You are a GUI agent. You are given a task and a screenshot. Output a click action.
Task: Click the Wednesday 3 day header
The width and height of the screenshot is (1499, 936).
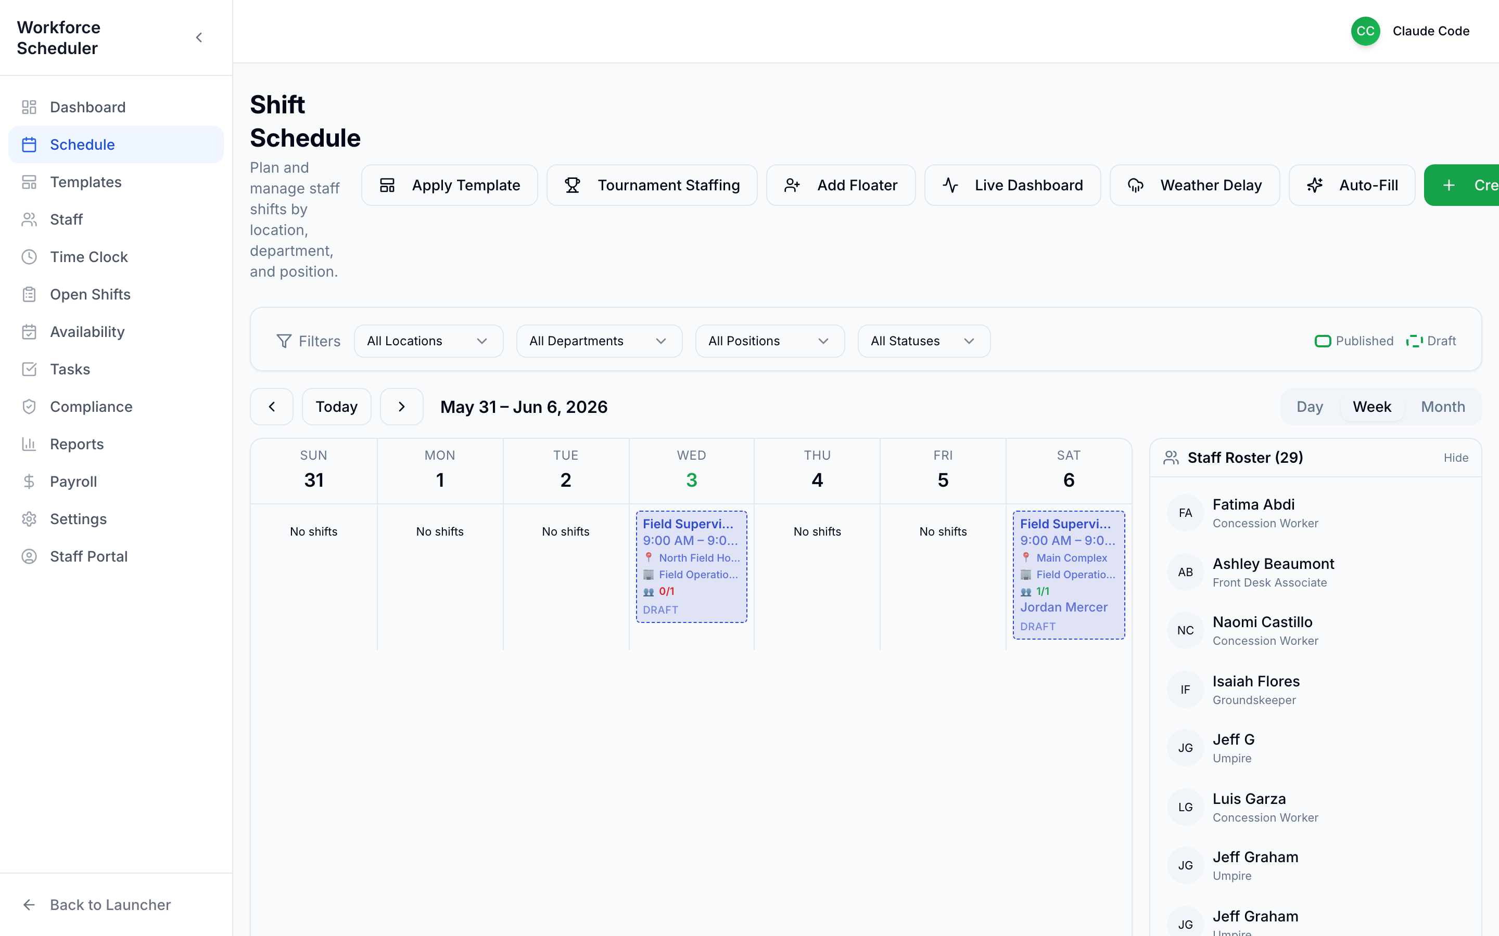691,471
